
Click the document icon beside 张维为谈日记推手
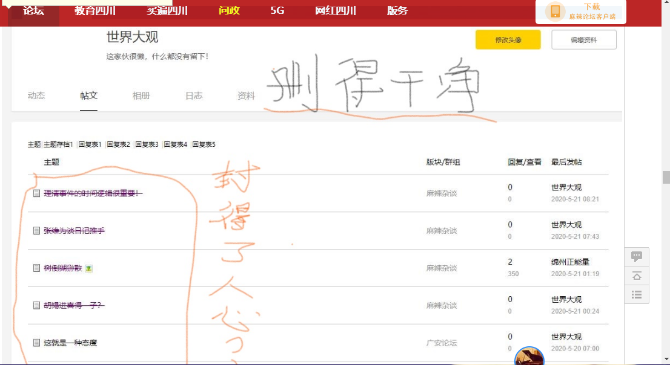pyautogui.click(x=37, y=231)
